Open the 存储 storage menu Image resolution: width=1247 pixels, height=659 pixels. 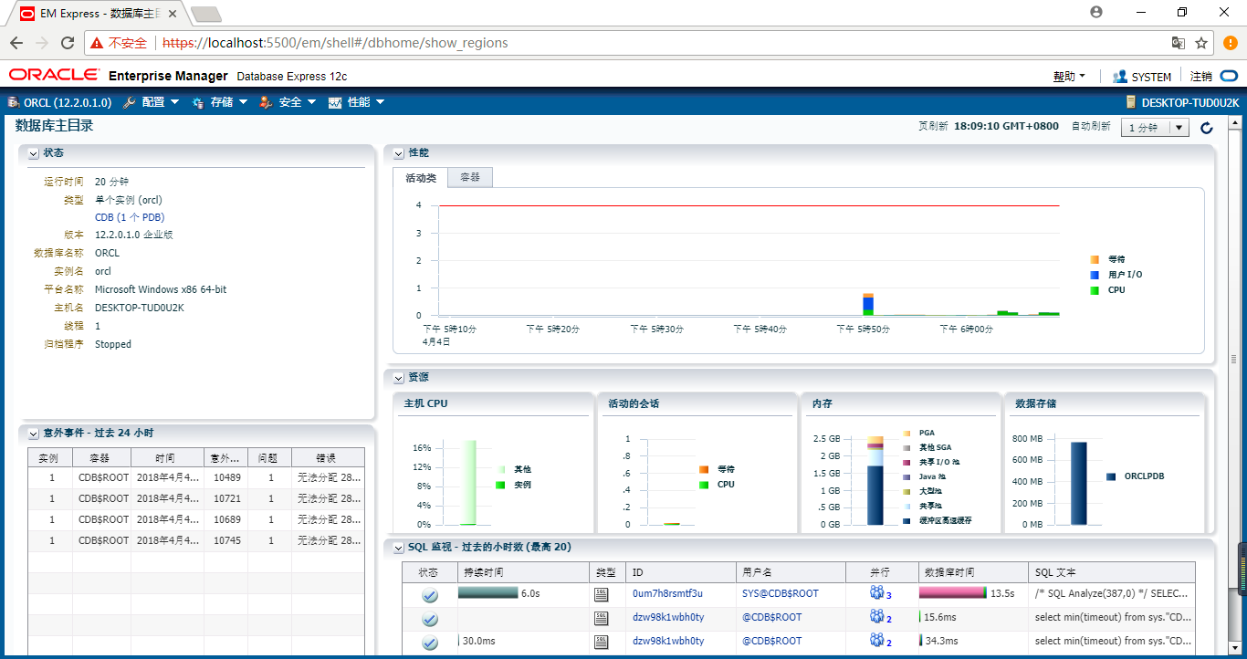(x=220, y=102)
